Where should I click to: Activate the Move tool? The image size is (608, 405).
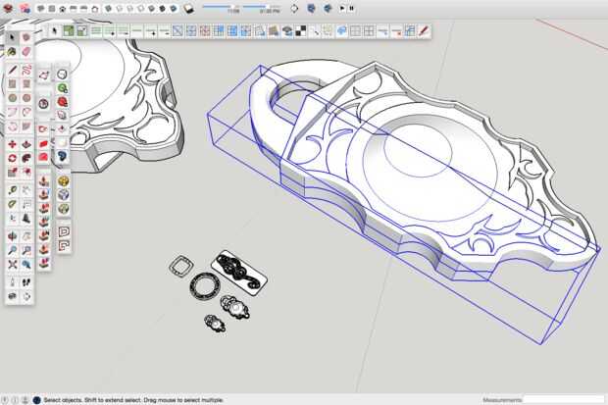pyautogui.click(x=12, y=143)
